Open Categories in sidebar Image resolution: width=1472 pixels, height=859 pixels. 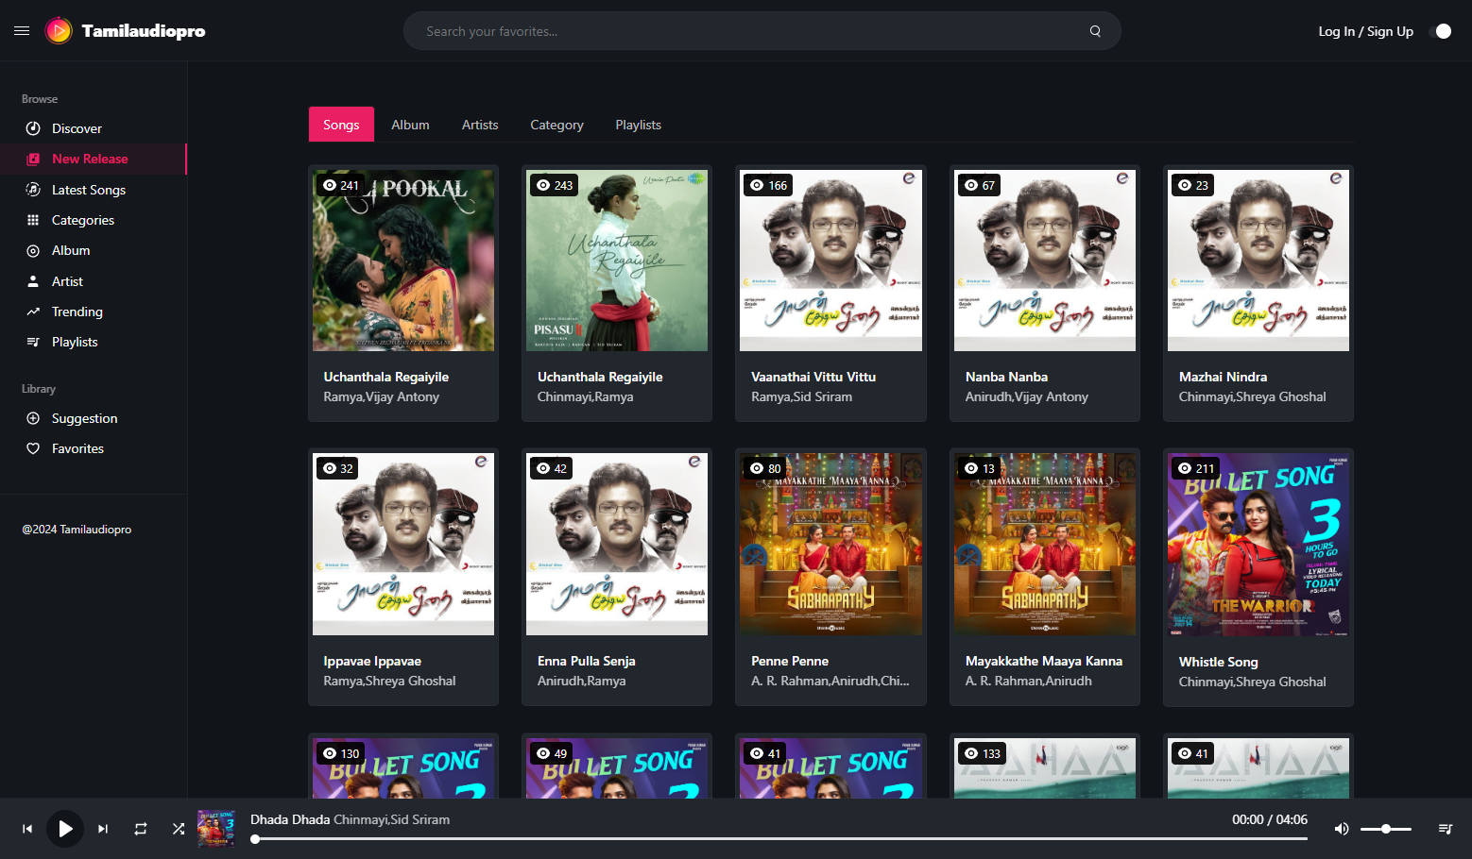click(94, 220)
